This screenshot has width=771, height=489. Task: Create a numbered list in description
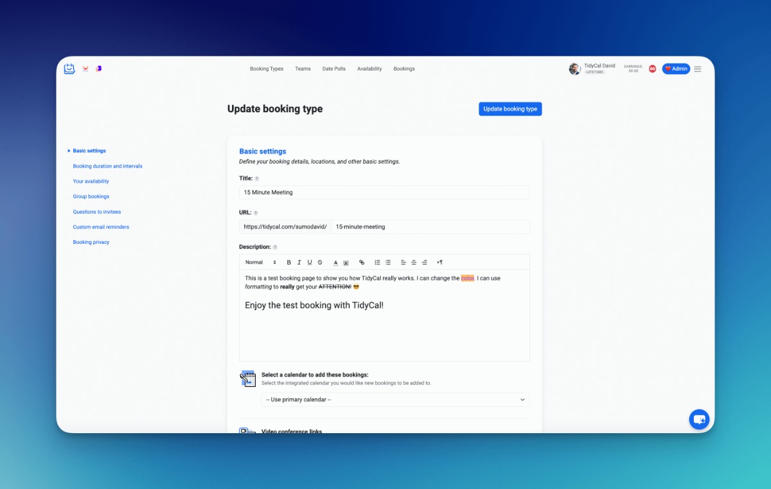coord(378,262)
